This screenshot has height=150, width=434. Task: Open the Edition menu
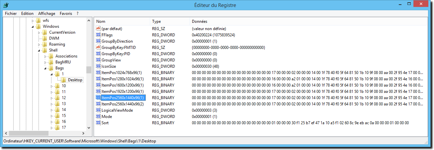tap(27, 14)
